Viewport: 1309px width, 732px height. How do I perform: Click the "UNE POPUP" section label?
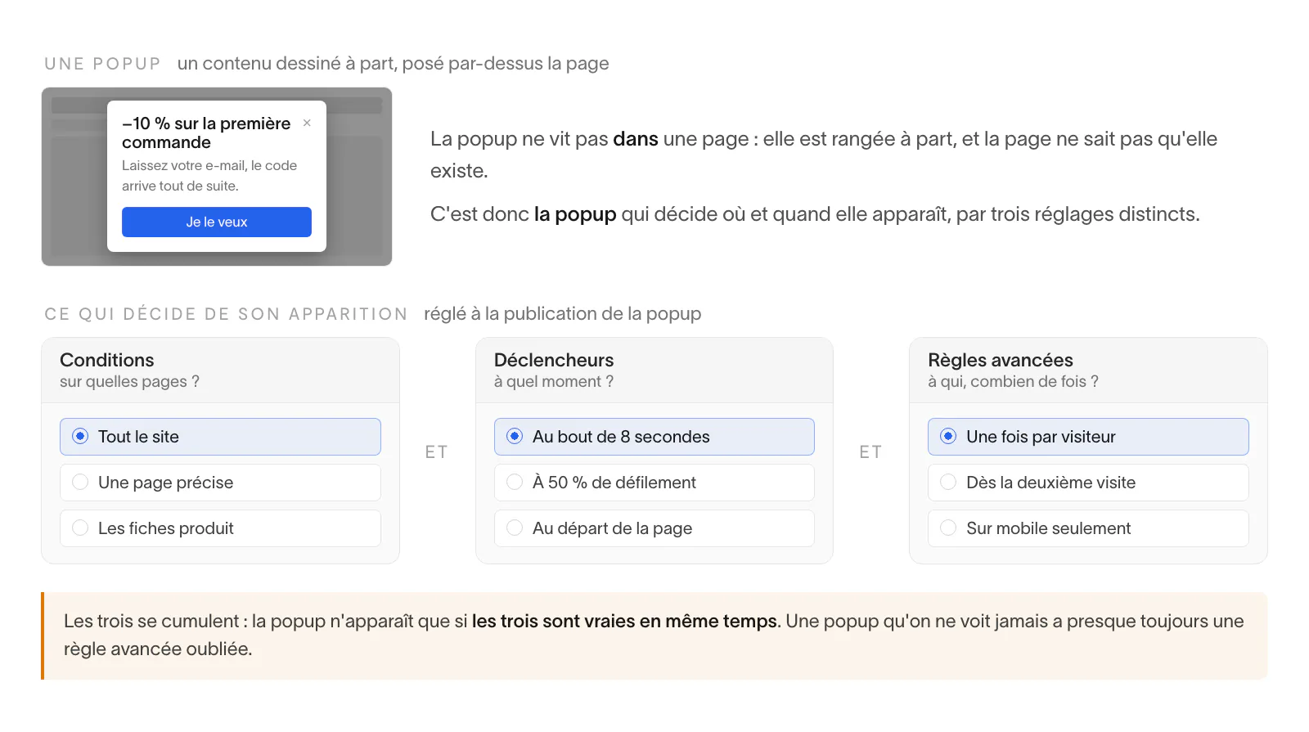coord(102,64)
